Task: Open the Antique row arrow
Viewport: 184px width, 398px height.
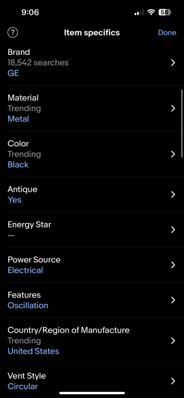Action: [x=173, y=195]
